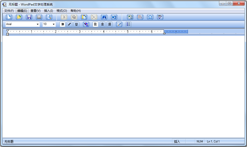This screenshot has width=247, height=147.
Task: Click the 无标题 label in the status bar
Action: [9, 141]
